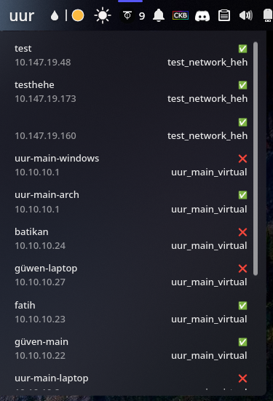
Task: Click the 10.10.10.27 address of güwen-laptop
Action: click(x=40, y=282)
